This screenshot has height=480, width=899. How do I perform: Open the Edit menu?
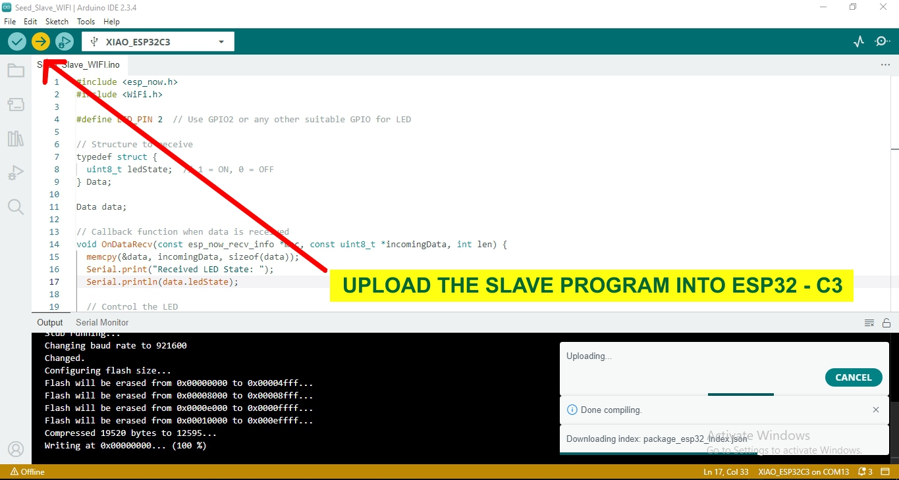tap(30, 22)
